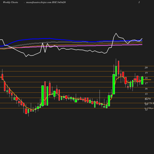The width and height of the screenshot is (154, 154).
Task: Click the price axis label '17'
Action: 146,83
